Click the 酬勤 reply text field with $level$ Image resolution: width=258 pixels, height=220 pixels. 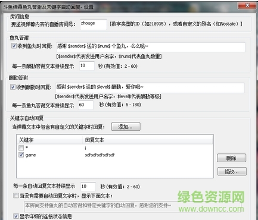150,87
